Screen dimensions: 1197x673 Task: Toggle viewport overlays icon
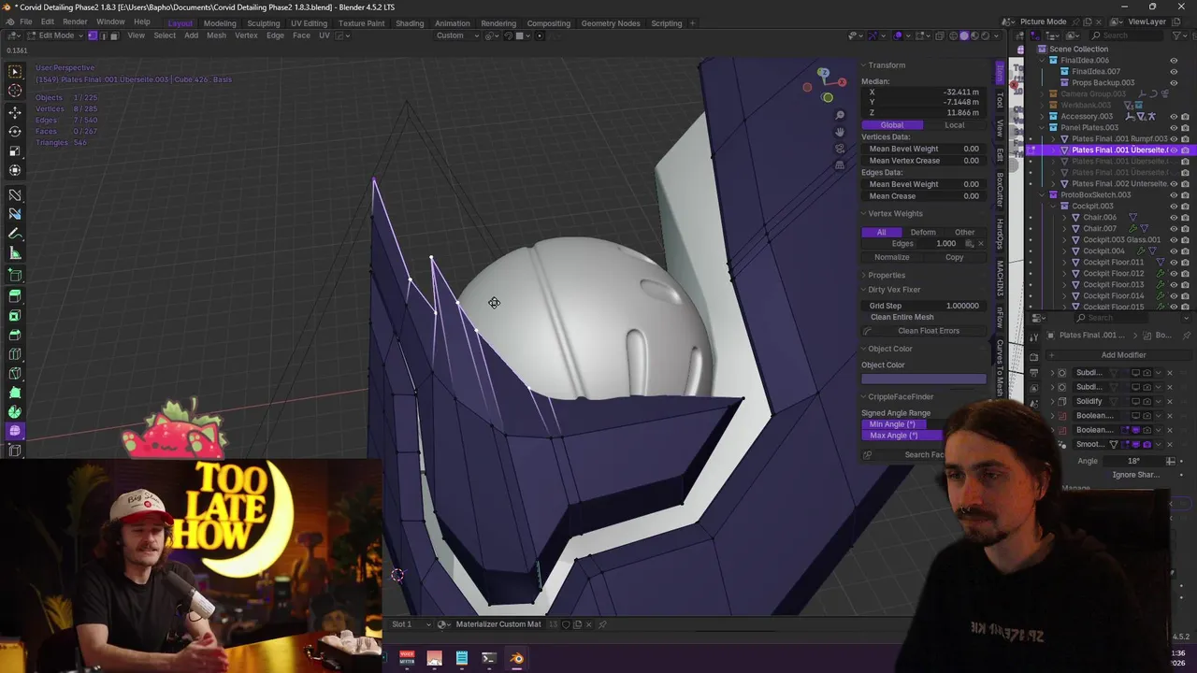pos(900,36)
